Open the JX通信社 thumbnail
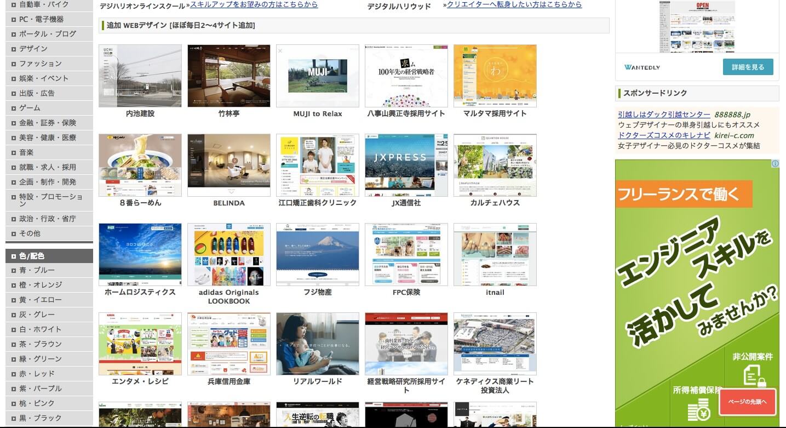 coord(406,166)
